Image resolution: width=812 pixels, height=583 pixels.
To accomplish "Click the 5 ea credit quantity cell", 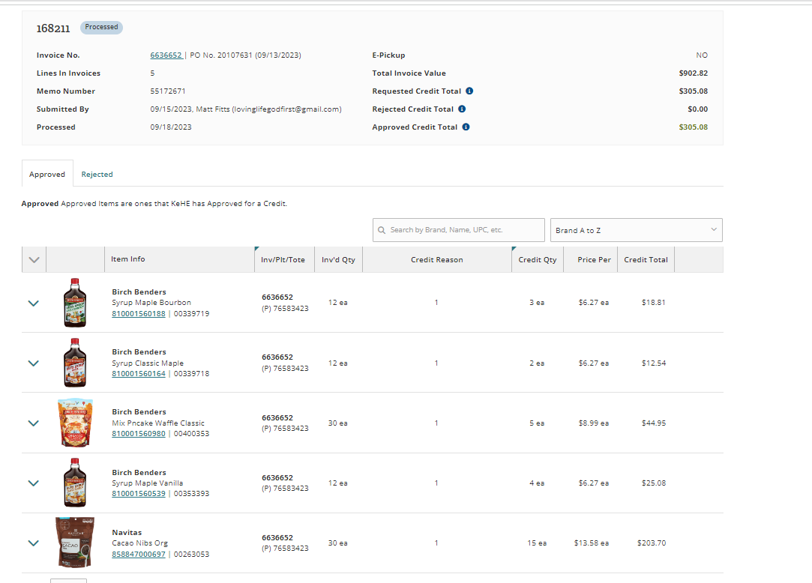I will 537,423.
